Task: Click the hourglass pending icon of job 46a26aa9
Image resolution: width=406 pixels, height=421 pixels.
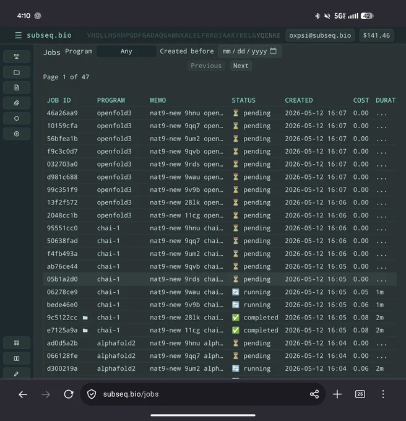Action: [x=236, y=113]
